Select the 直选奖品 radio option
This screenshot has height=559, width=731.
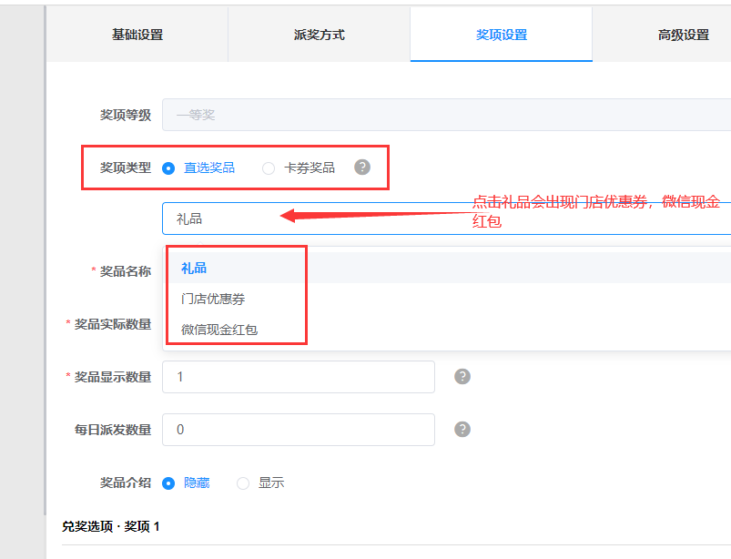pos(168,168)
